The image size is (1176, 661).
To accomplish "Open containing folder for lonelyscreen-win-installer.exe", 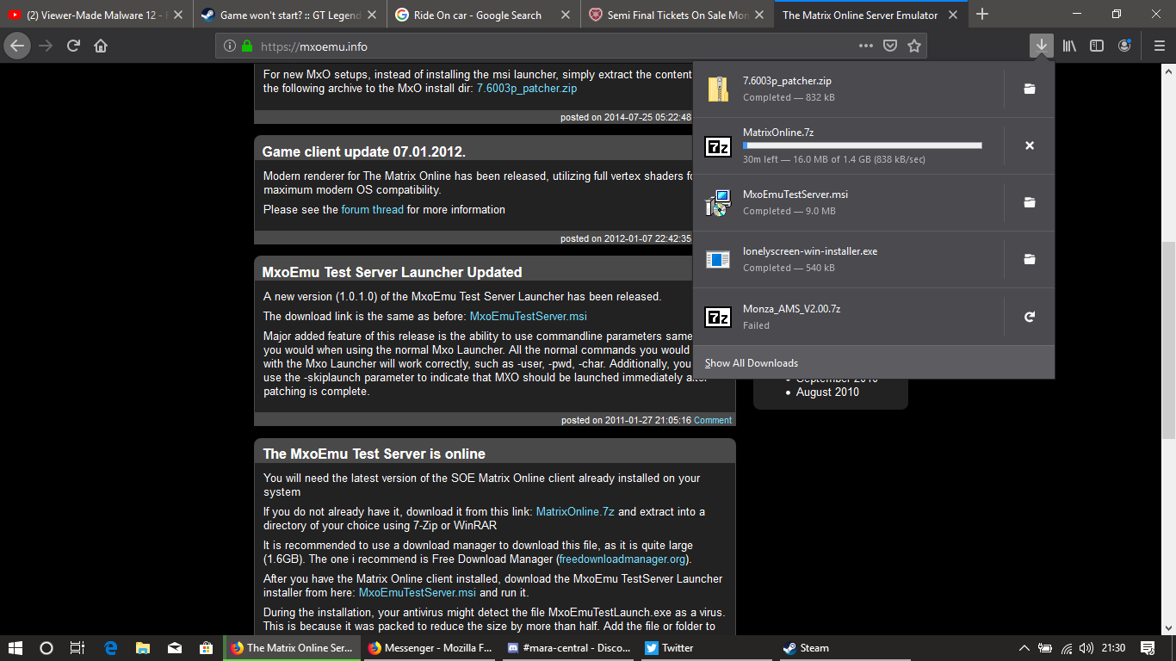I will click(x=1029, y=259).
